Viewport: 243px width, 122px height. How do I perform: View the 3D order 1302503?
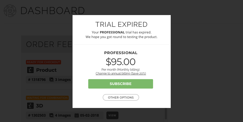(112, 115)
